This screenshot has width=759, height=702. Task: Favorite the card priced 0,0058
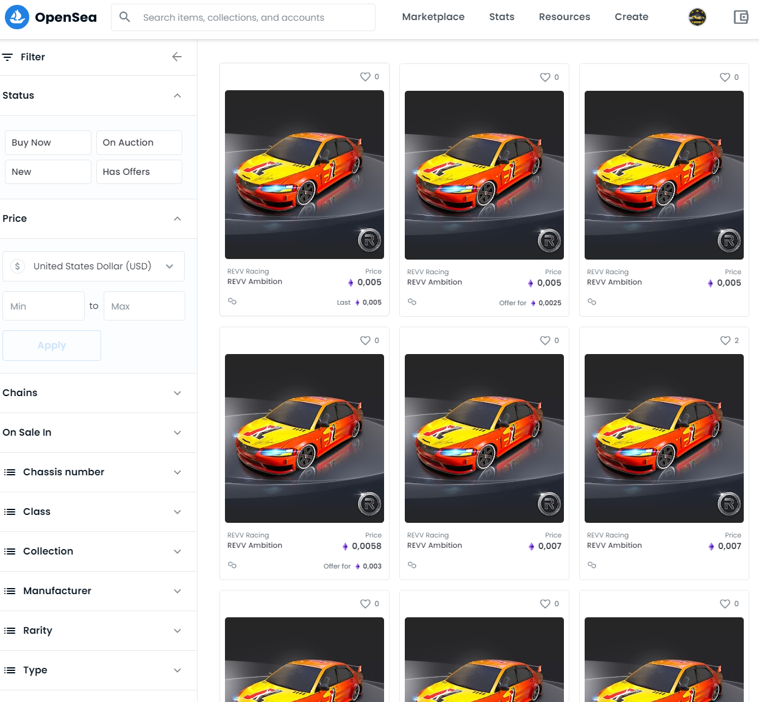365,341
